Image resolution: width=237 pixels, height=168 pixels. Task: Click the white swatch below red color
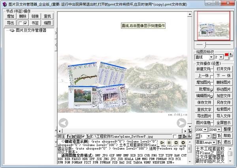226,58
